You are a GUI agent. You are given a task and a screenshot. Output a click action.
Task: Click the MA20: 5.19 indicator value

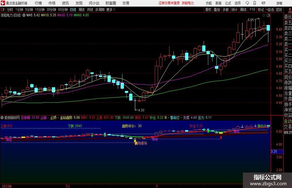(x=65, y=15)
